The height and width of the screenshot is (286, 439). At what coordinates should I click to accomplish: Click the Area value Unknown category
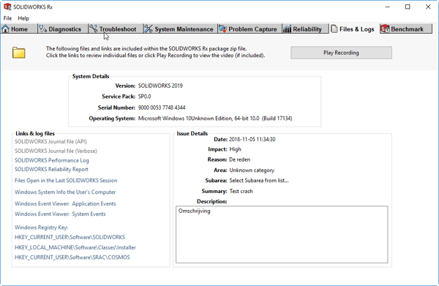coord(252,170)
